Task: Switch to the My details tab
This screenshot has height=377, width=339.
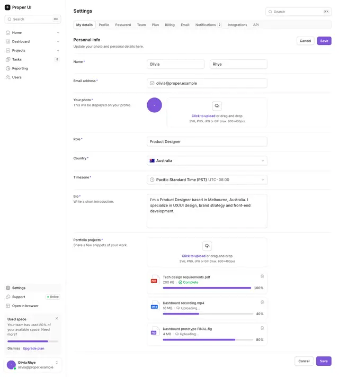Action: pos(84,25)
